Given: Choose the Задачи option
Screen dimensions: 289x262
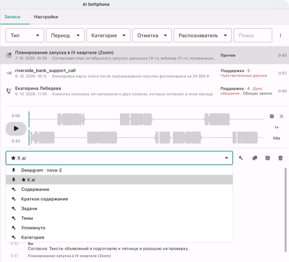Looking at the screenshot, I should tap(119, 208).
